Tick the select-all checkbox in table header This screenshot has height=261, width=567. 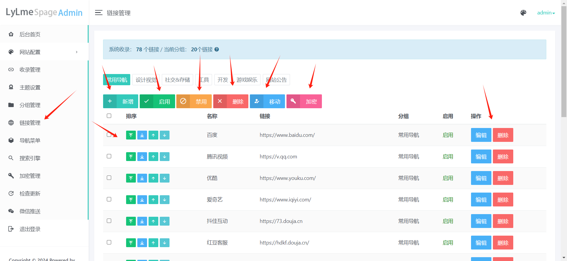point(109,116)
